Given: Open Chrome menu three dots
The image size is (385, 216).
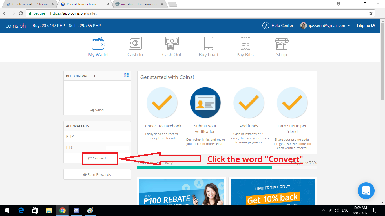Looking at the screenshot, I should (x=380, y=13).
